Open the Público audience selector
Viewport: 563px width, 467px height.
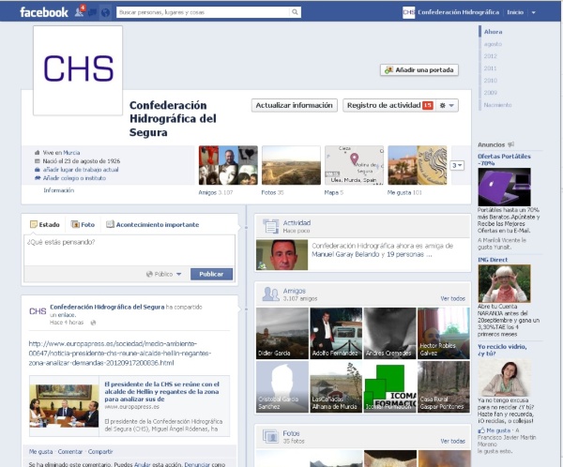[163, 274]
